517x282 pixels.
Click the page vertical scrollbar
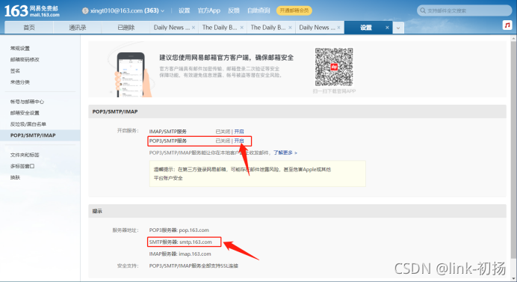pos(513,149)
